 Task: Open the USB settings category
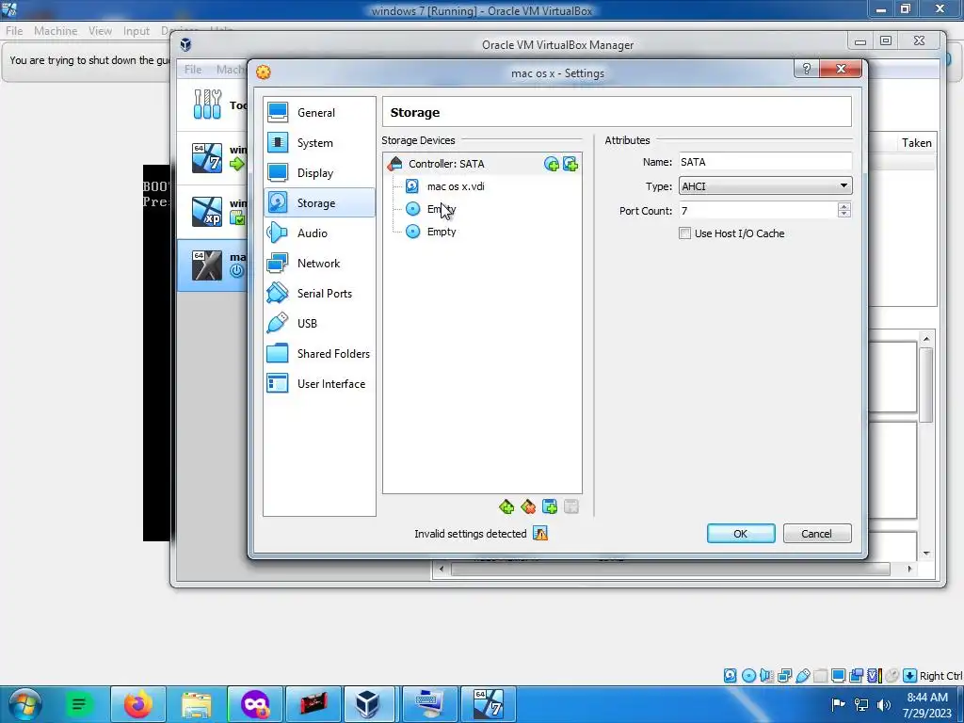click(319, 324)
